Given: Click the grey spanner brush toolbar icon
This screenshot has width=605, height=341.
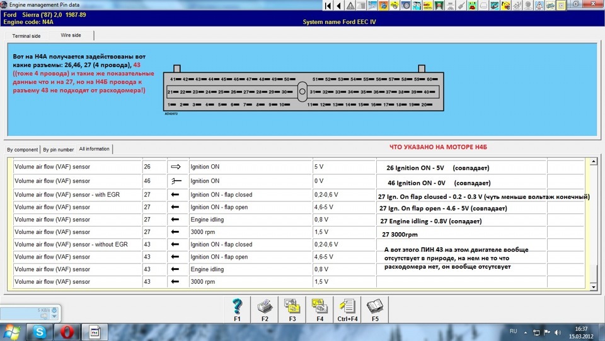Looking at the screenshot, I should tap(461, 6).
